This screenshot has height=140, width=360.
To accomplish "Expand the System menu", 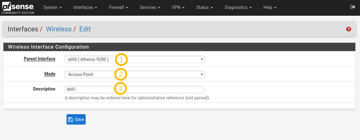I will [53, 7].
